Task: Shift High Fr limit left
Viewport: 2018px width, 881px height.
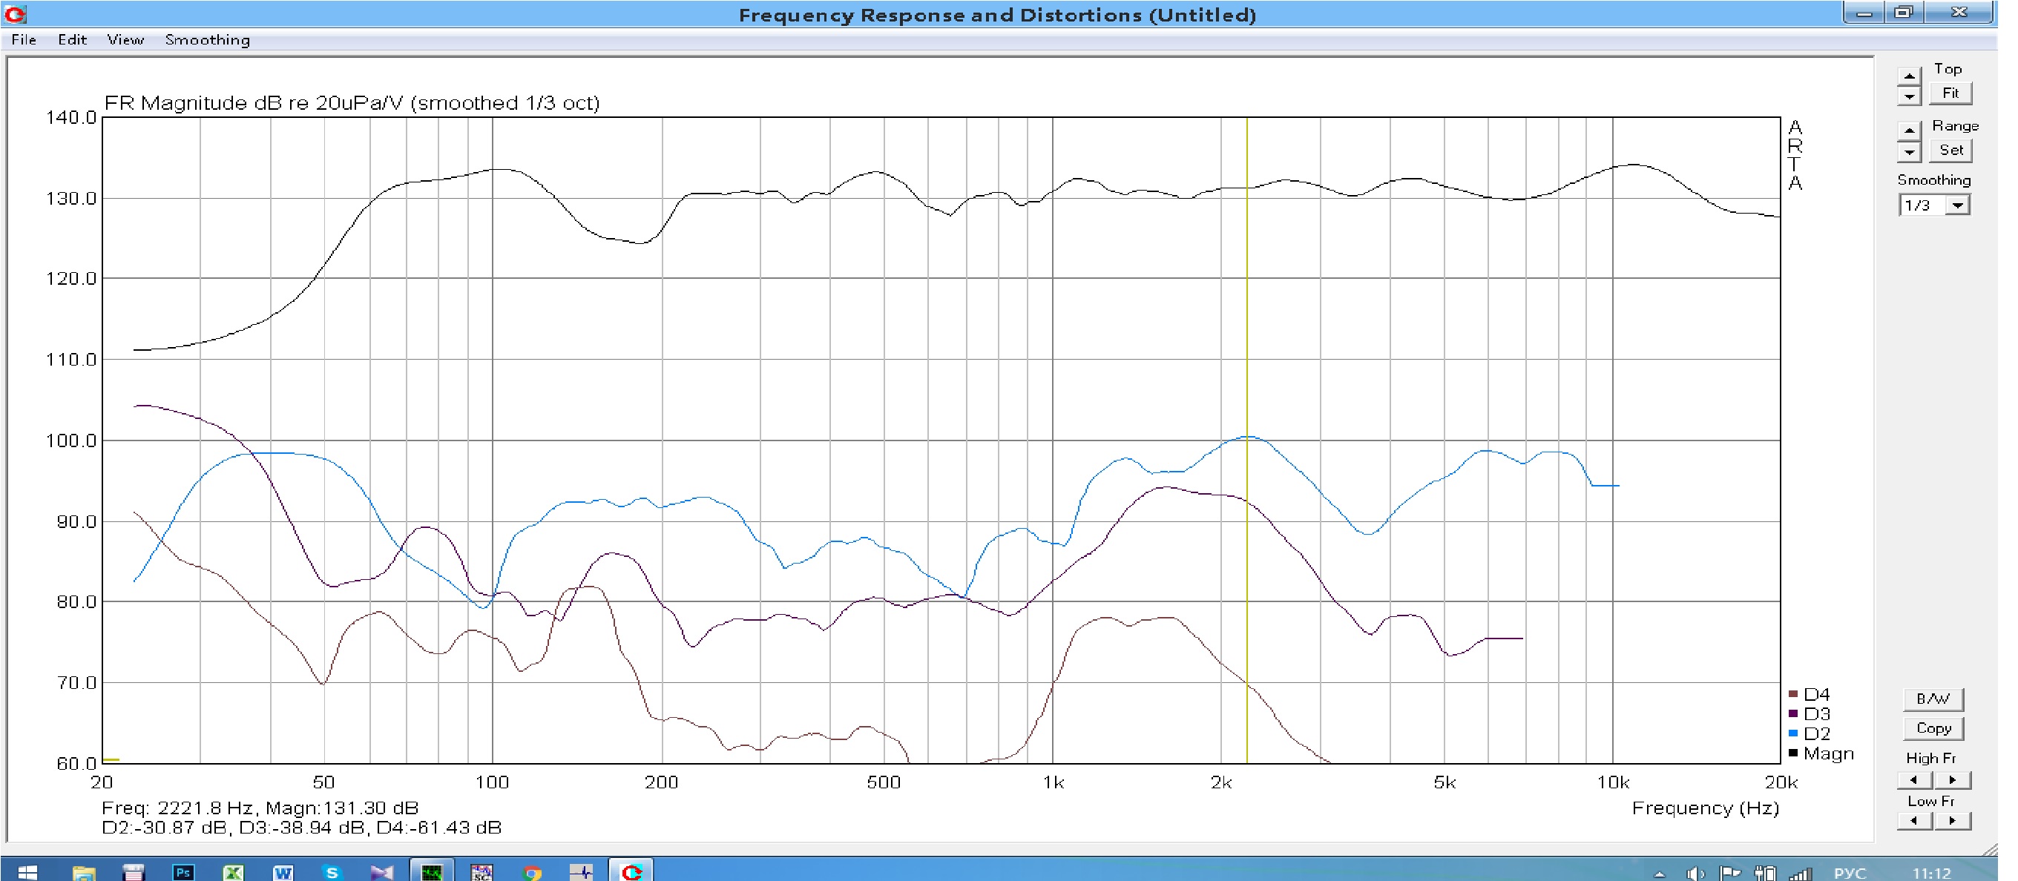Action: click(1914, 780)
